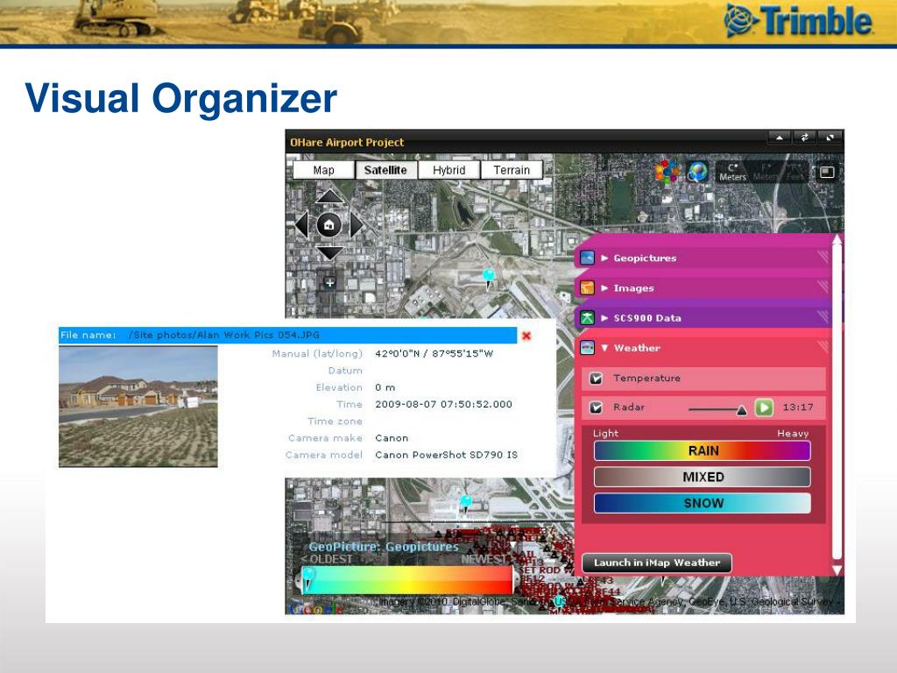Pan the map right with arrow

click(356, 225)
